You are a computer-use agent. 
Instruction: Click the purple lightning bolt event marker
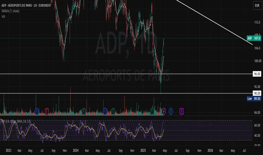(x=164, y=111)
